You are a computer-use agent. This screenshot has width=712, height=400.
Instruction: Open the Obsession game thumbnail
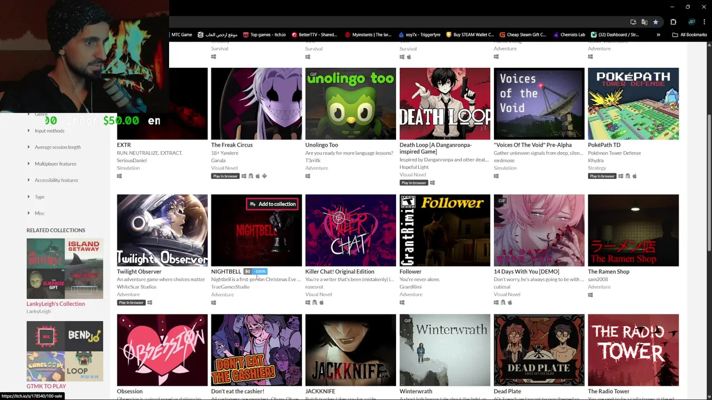[162, 350]
